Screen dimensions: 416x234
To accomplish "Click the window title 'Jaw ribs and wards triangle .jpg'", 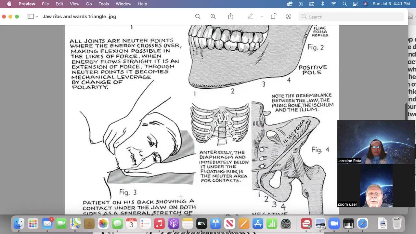I will (79, 17).
